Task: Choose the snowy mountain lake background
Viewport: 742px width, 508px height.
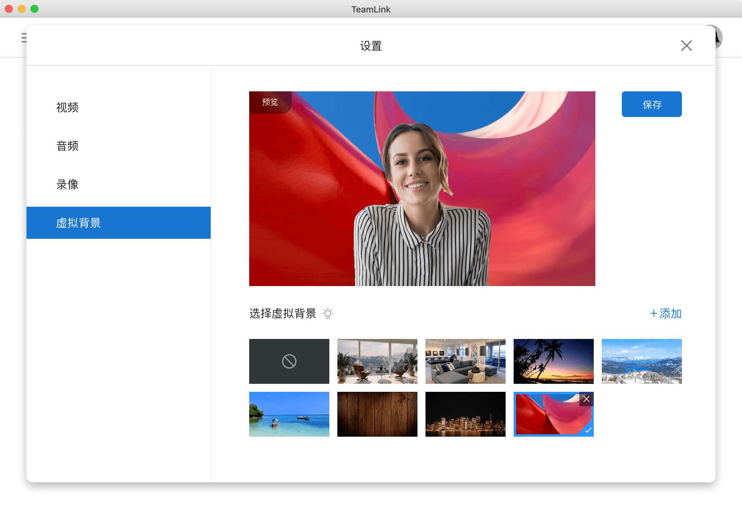Action: (x=641, y=361)
